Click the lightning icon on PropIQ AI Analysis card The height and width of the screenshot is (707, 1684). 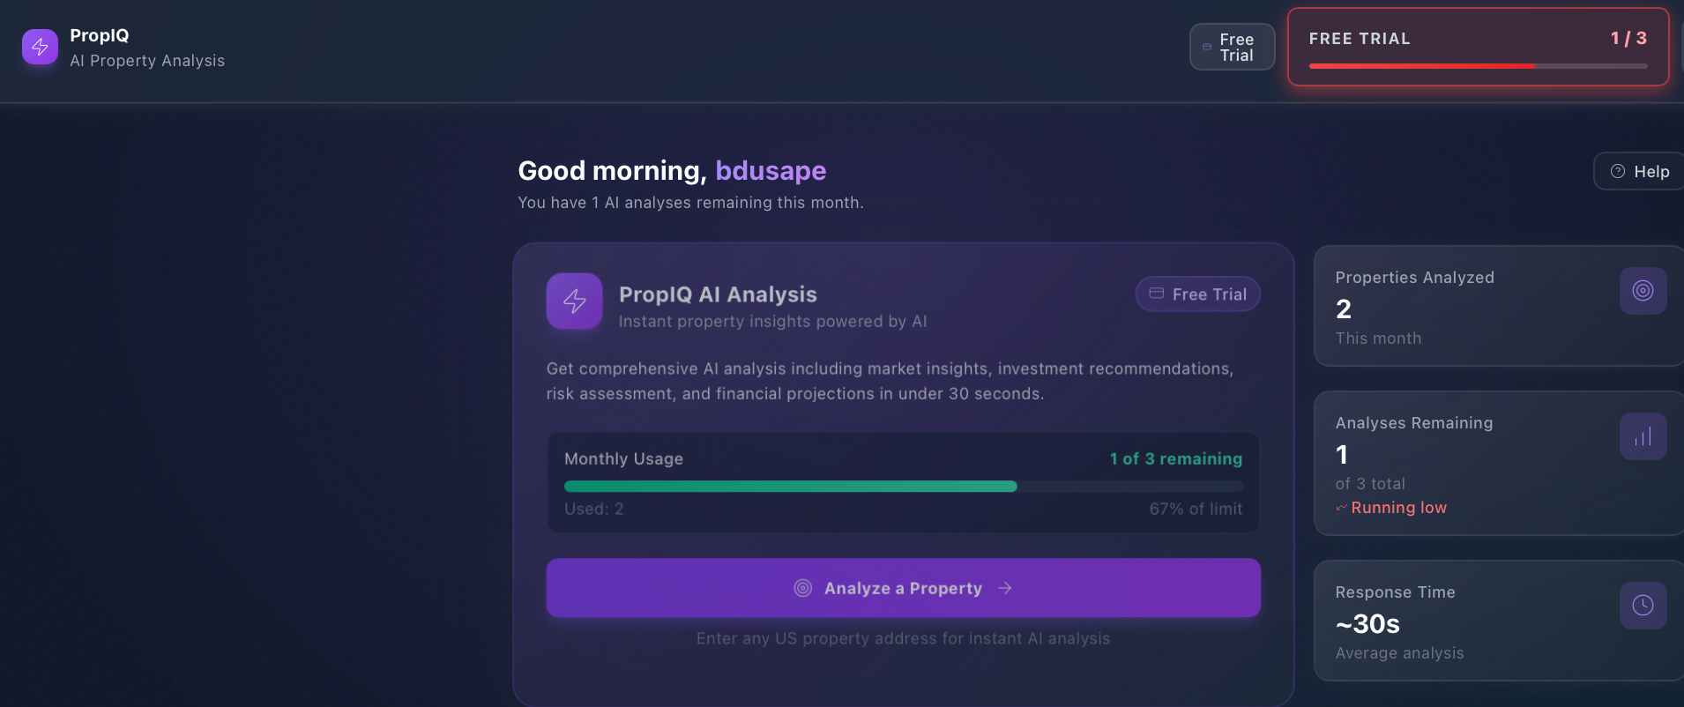(x=573, y=301)
